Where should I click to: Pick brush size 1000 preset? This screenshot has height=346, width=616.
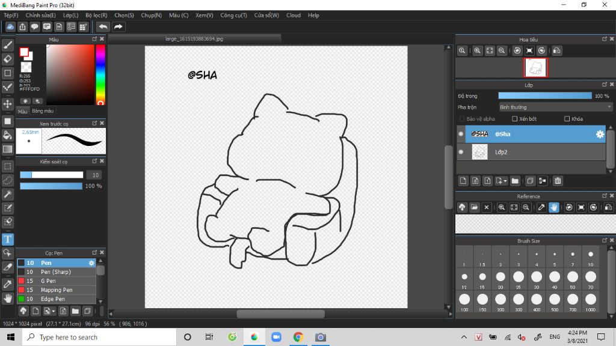[x=591, y=302]
